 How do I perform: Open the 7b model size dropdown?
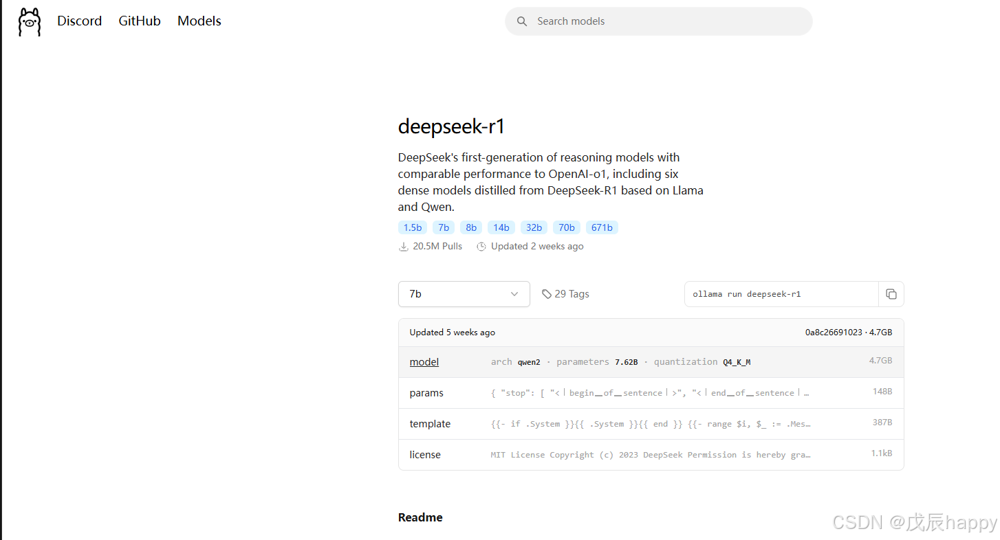click(x=464, y=294)
